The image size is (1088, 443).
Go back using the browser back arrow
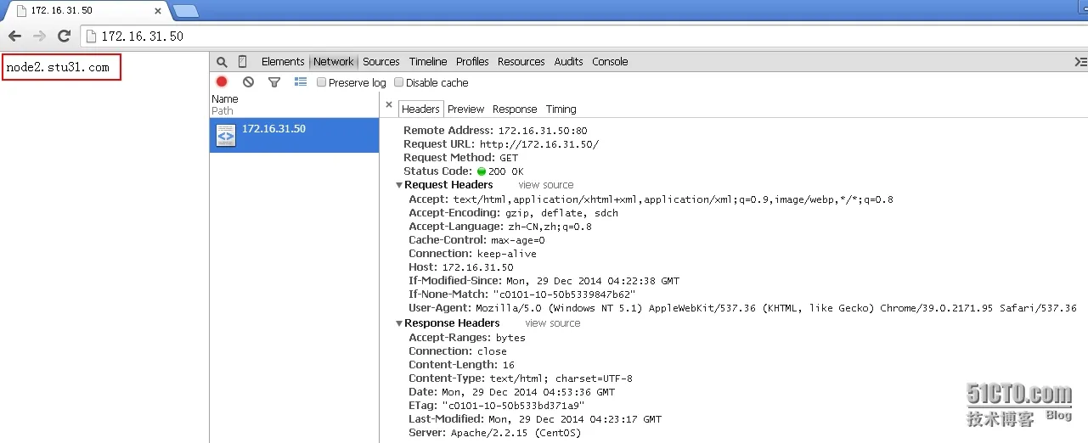(14, 36)
